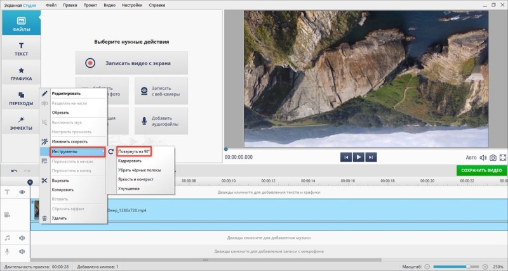Open the Видео menu
The image size is (508, 271).
(x=109, y=5)
